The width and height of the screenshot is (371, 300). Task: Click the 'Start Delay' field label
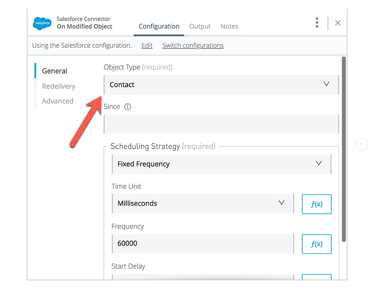(x=128, y=267)
